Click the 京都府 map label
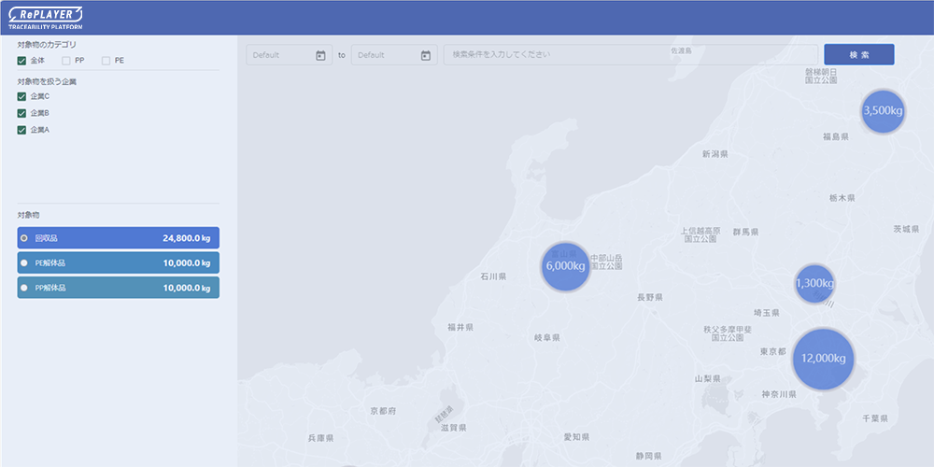 383,411
